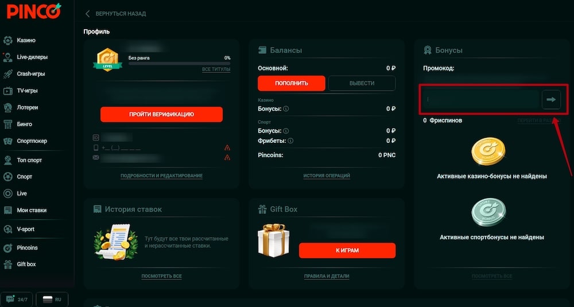Screen dimensions: 574x307
Task: Select the Crash-games rocket icon
Action: [8, 73]
